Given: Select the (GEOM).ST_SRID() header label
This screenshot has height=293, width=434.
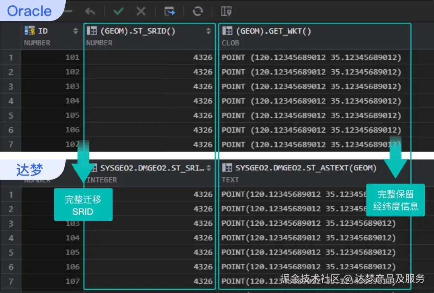Looking at the screenshot, I should click(x=138, y=31).
